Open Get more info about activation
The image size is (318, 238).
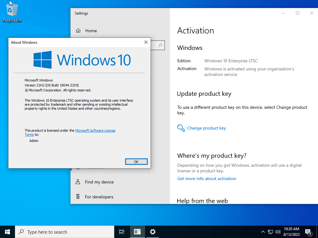pos(207,178)
